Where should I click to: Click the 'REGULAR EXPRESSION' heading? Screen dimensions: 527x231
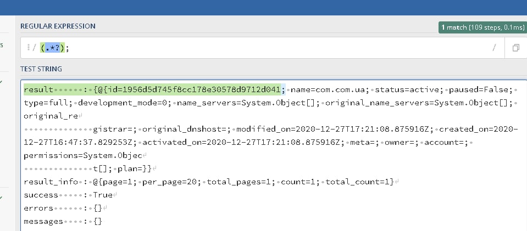pos(58,26)
